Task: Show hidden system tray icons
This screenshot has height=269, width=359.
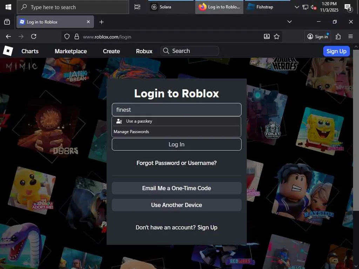Action: pyautogui.click(x=297, y=7)
